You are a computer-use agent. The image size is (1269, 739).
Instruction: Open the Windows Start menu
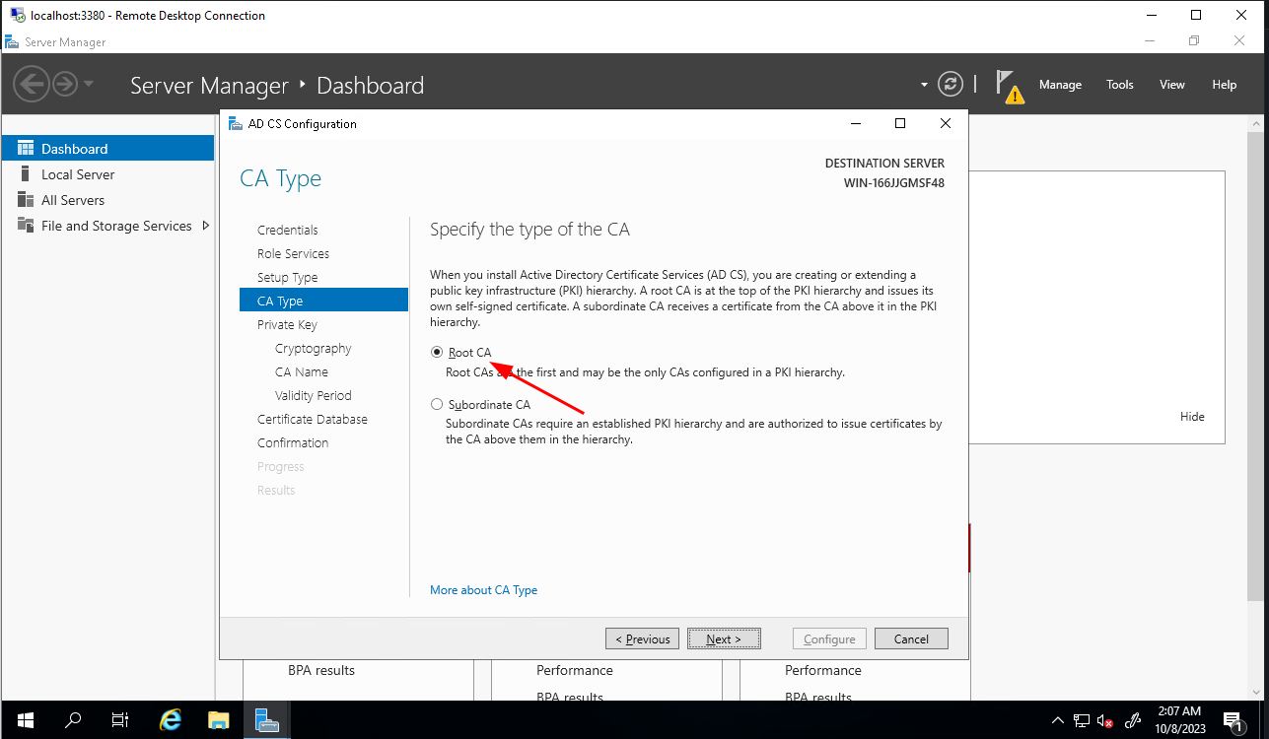point(25,720)
